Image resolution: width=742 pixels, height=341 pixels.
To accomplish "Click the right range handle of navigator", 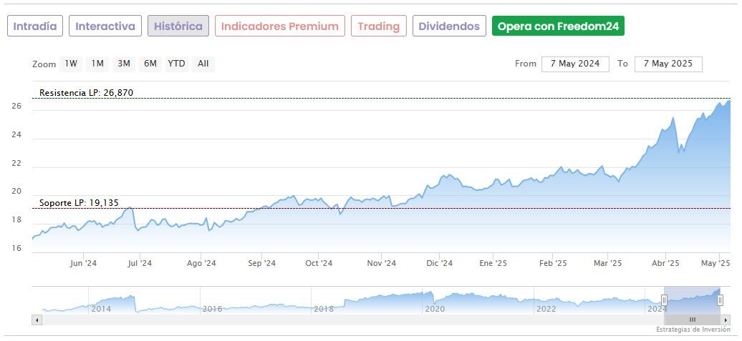I will tap(720, 300).
